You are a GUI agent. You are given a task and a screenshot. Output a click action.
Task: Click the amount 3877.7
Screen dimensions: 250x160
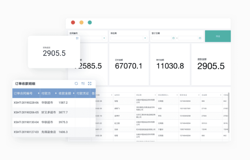[x=63, y=112]
